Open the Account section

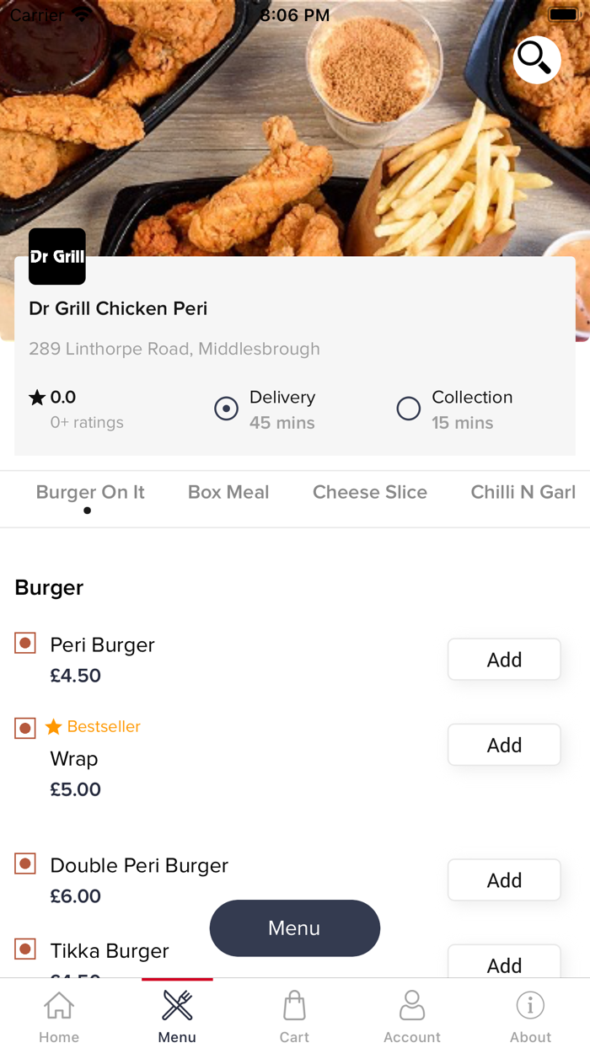coord(412,1013)
